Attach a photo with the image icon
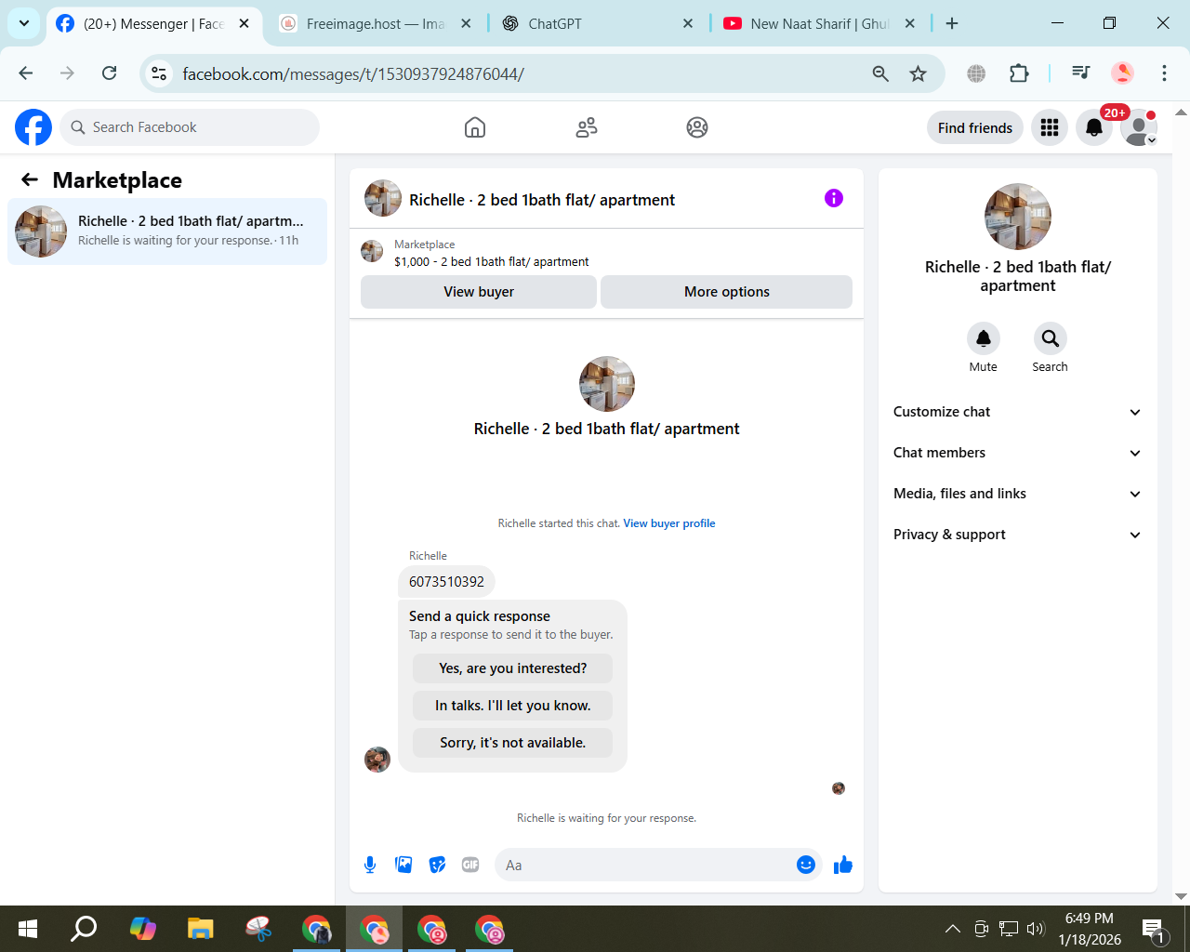 tap(403, 865)
